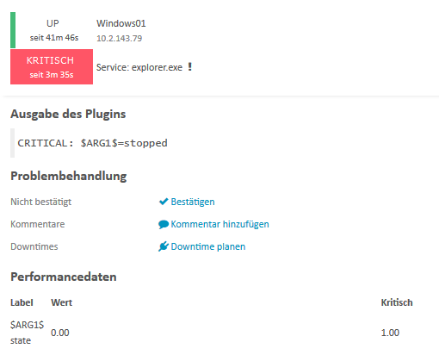Image resolution: width=439 pixels, height=361 pixels.
Task: Click the green host status bar
Action: [13, 30]
